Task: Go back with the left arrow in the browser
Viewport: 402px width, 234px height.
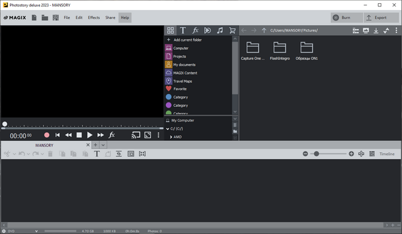Action: tap(244, 30)
